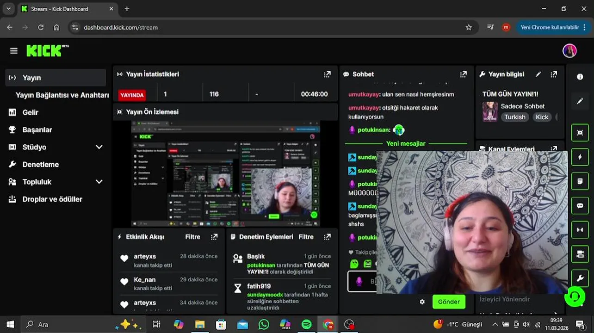Click the YAYINDA live badge

tap(132, 95)
